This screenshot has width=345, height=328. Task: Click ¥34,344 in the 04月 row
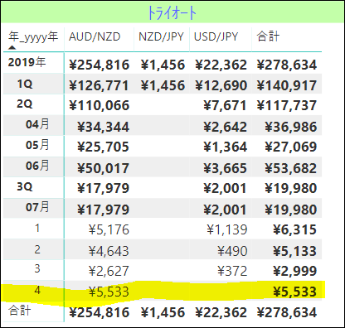[x=103, y=127]
